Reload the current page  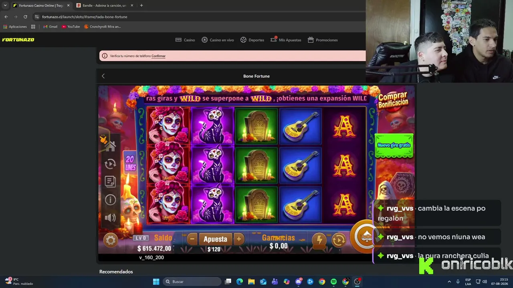[x=25, y=17]
